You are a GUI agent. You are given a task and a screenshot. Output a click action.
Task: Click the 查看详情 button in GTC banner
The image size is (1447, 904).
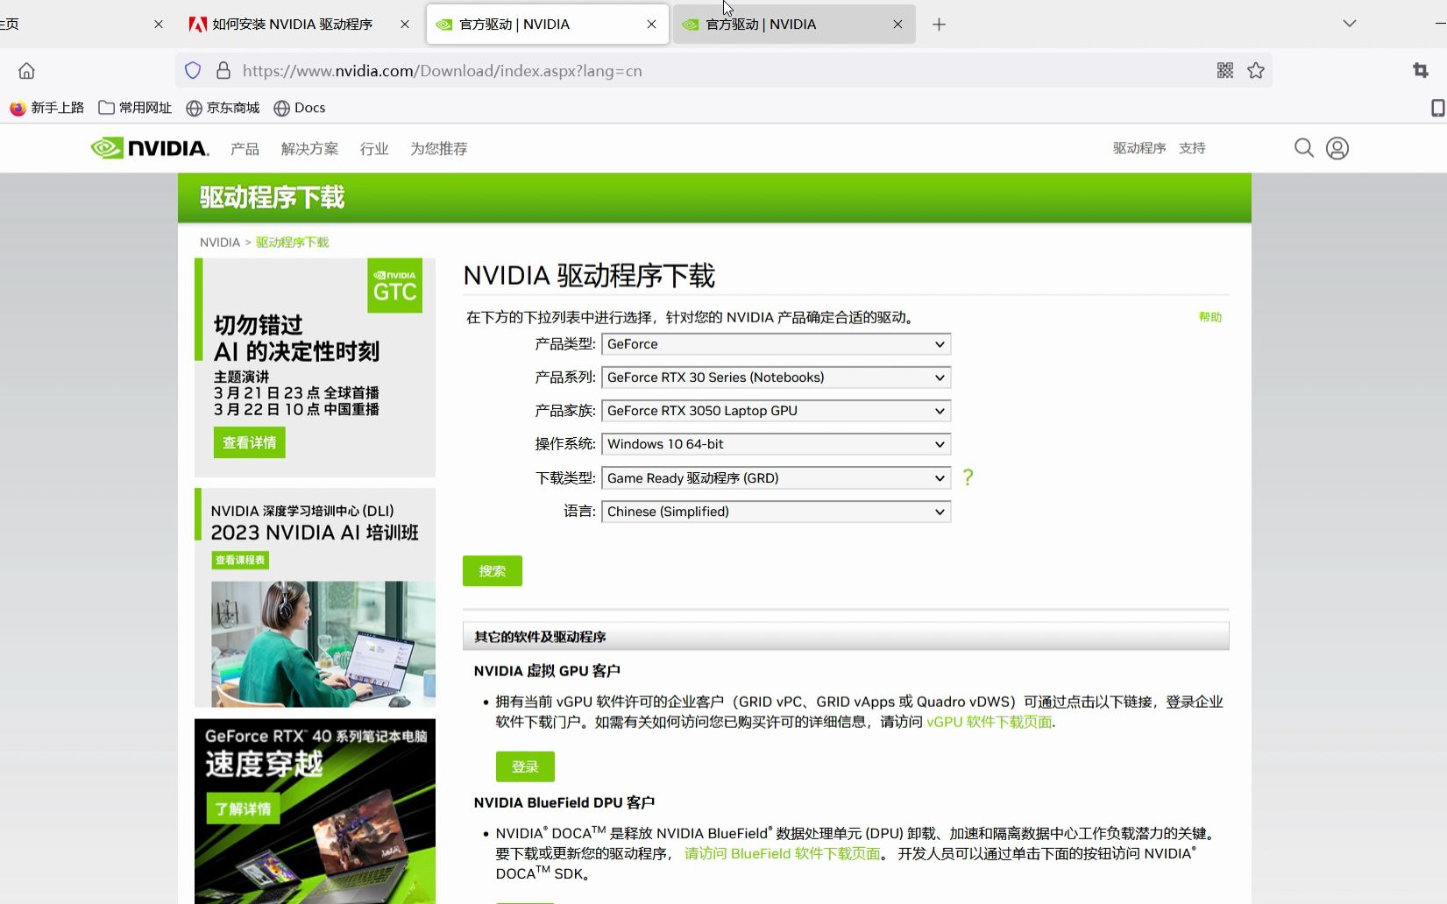point(249,442)
